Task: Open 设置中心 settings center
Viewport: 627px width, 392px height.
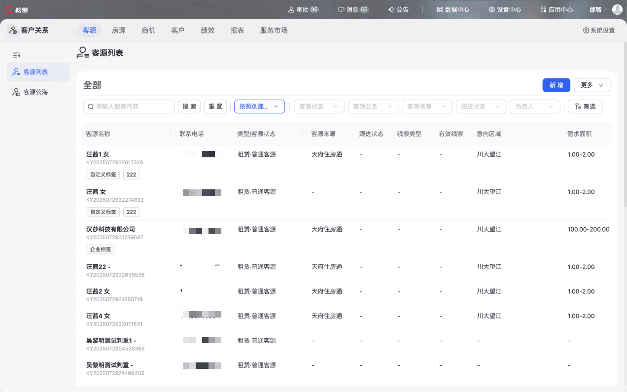Action: [505, 9]
